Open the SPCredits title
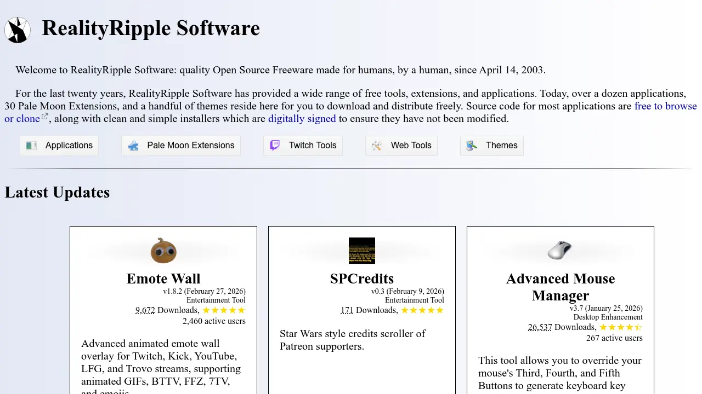Image resolution: width=702 pixels, height=394 pixels. (362, 279)
